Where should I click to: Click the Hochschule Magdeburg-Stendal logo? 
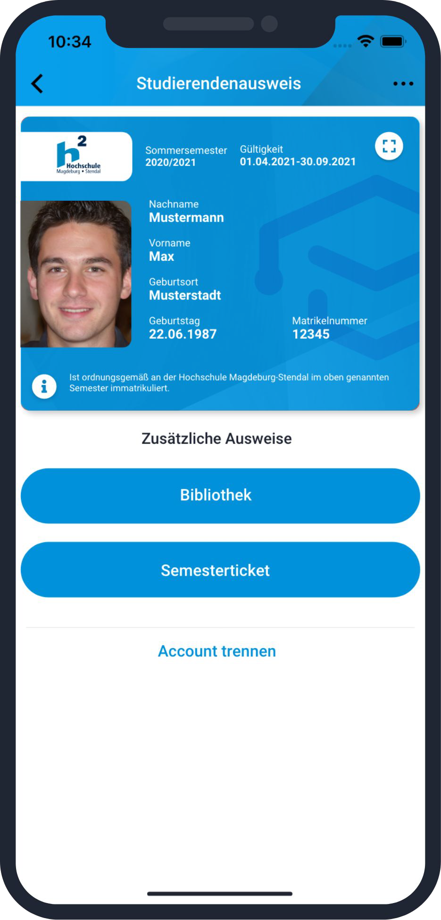click(x=77, y=156)
